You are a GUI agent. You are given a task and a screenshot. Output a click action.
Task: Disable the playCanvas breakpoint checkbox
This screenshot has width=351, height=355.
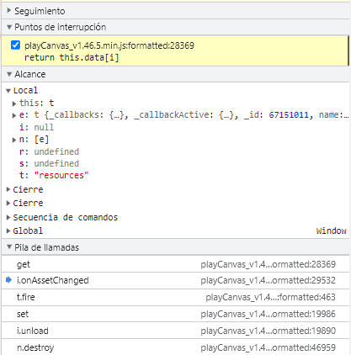point(15,45)
